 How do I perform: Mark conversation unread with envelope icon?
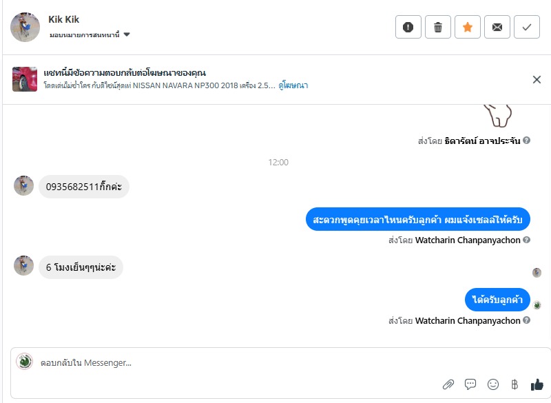pos(497,27)
